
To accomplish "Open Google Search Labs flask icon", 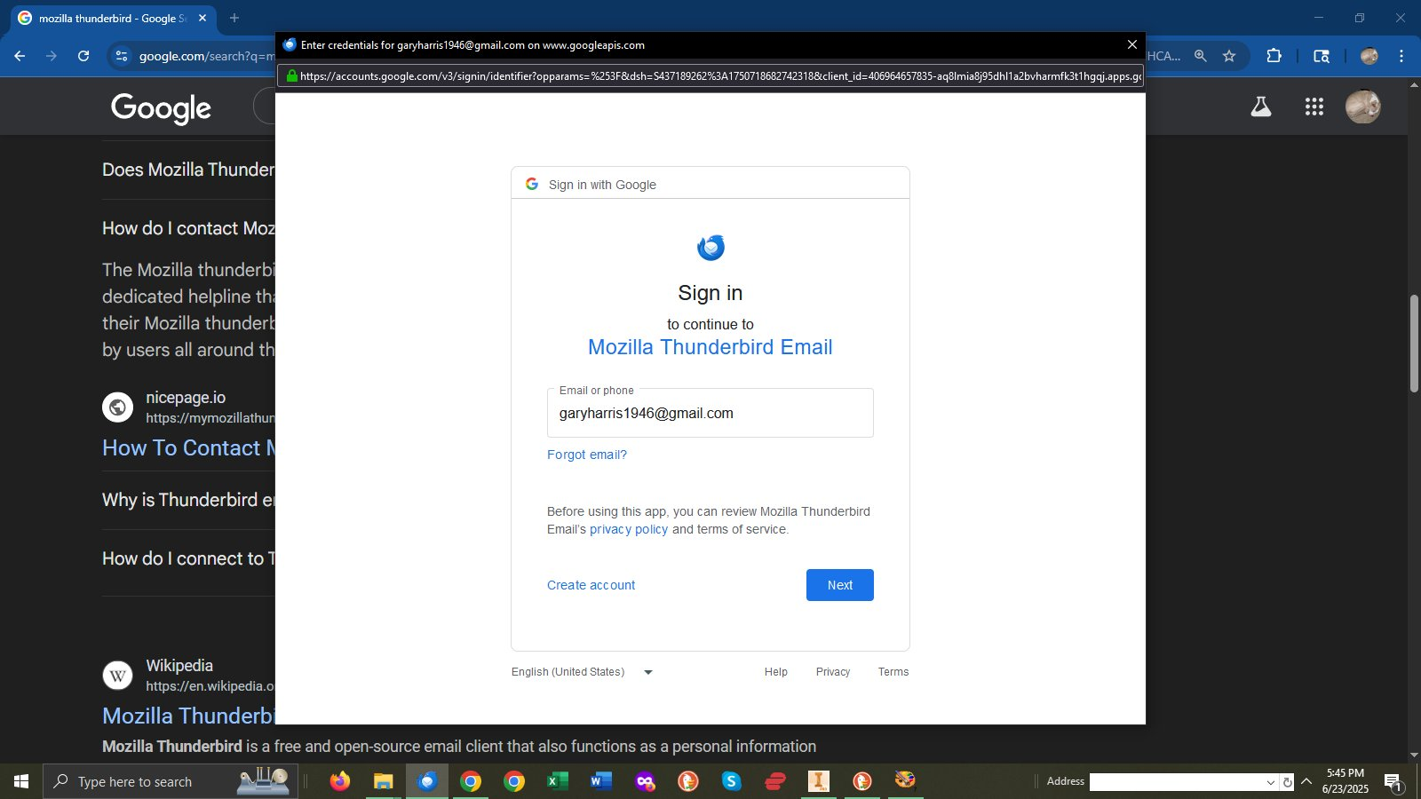I will 1261,107.
